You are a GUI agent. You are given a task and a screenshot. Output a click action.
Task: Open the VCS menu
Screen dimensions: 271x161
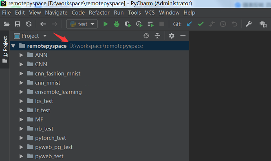pyautogui.click(x=150, y=13)
